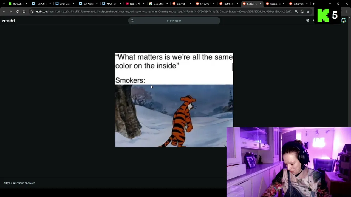
Task: Go forward in browser history
Action: [x=11, y=11]
